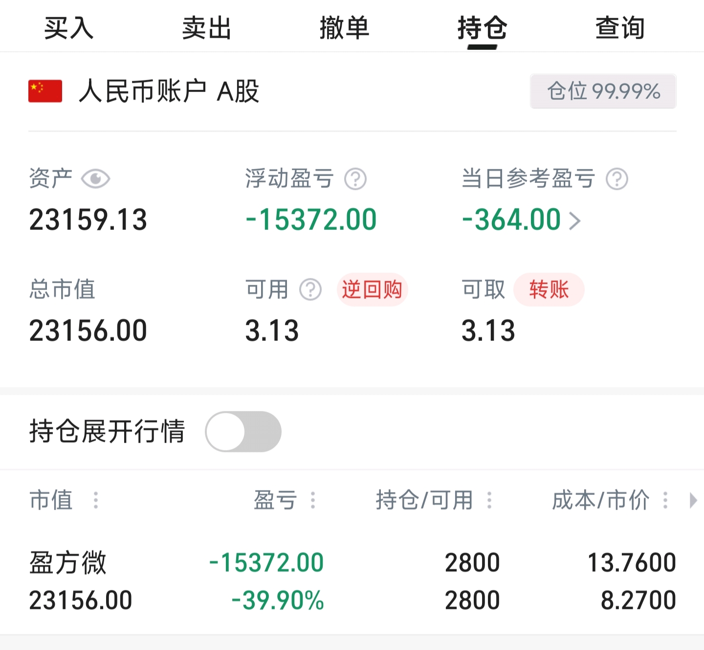Open the 撤单 tab
The width and height of the screenshot is (704, 650).
pos(345,28)
